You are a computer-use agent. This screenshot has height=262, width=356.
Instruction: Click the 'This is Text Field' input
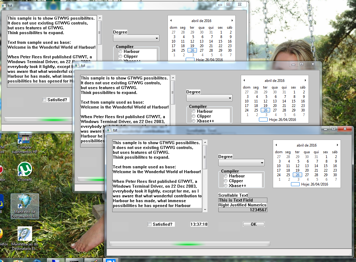(x=243, y=200)
